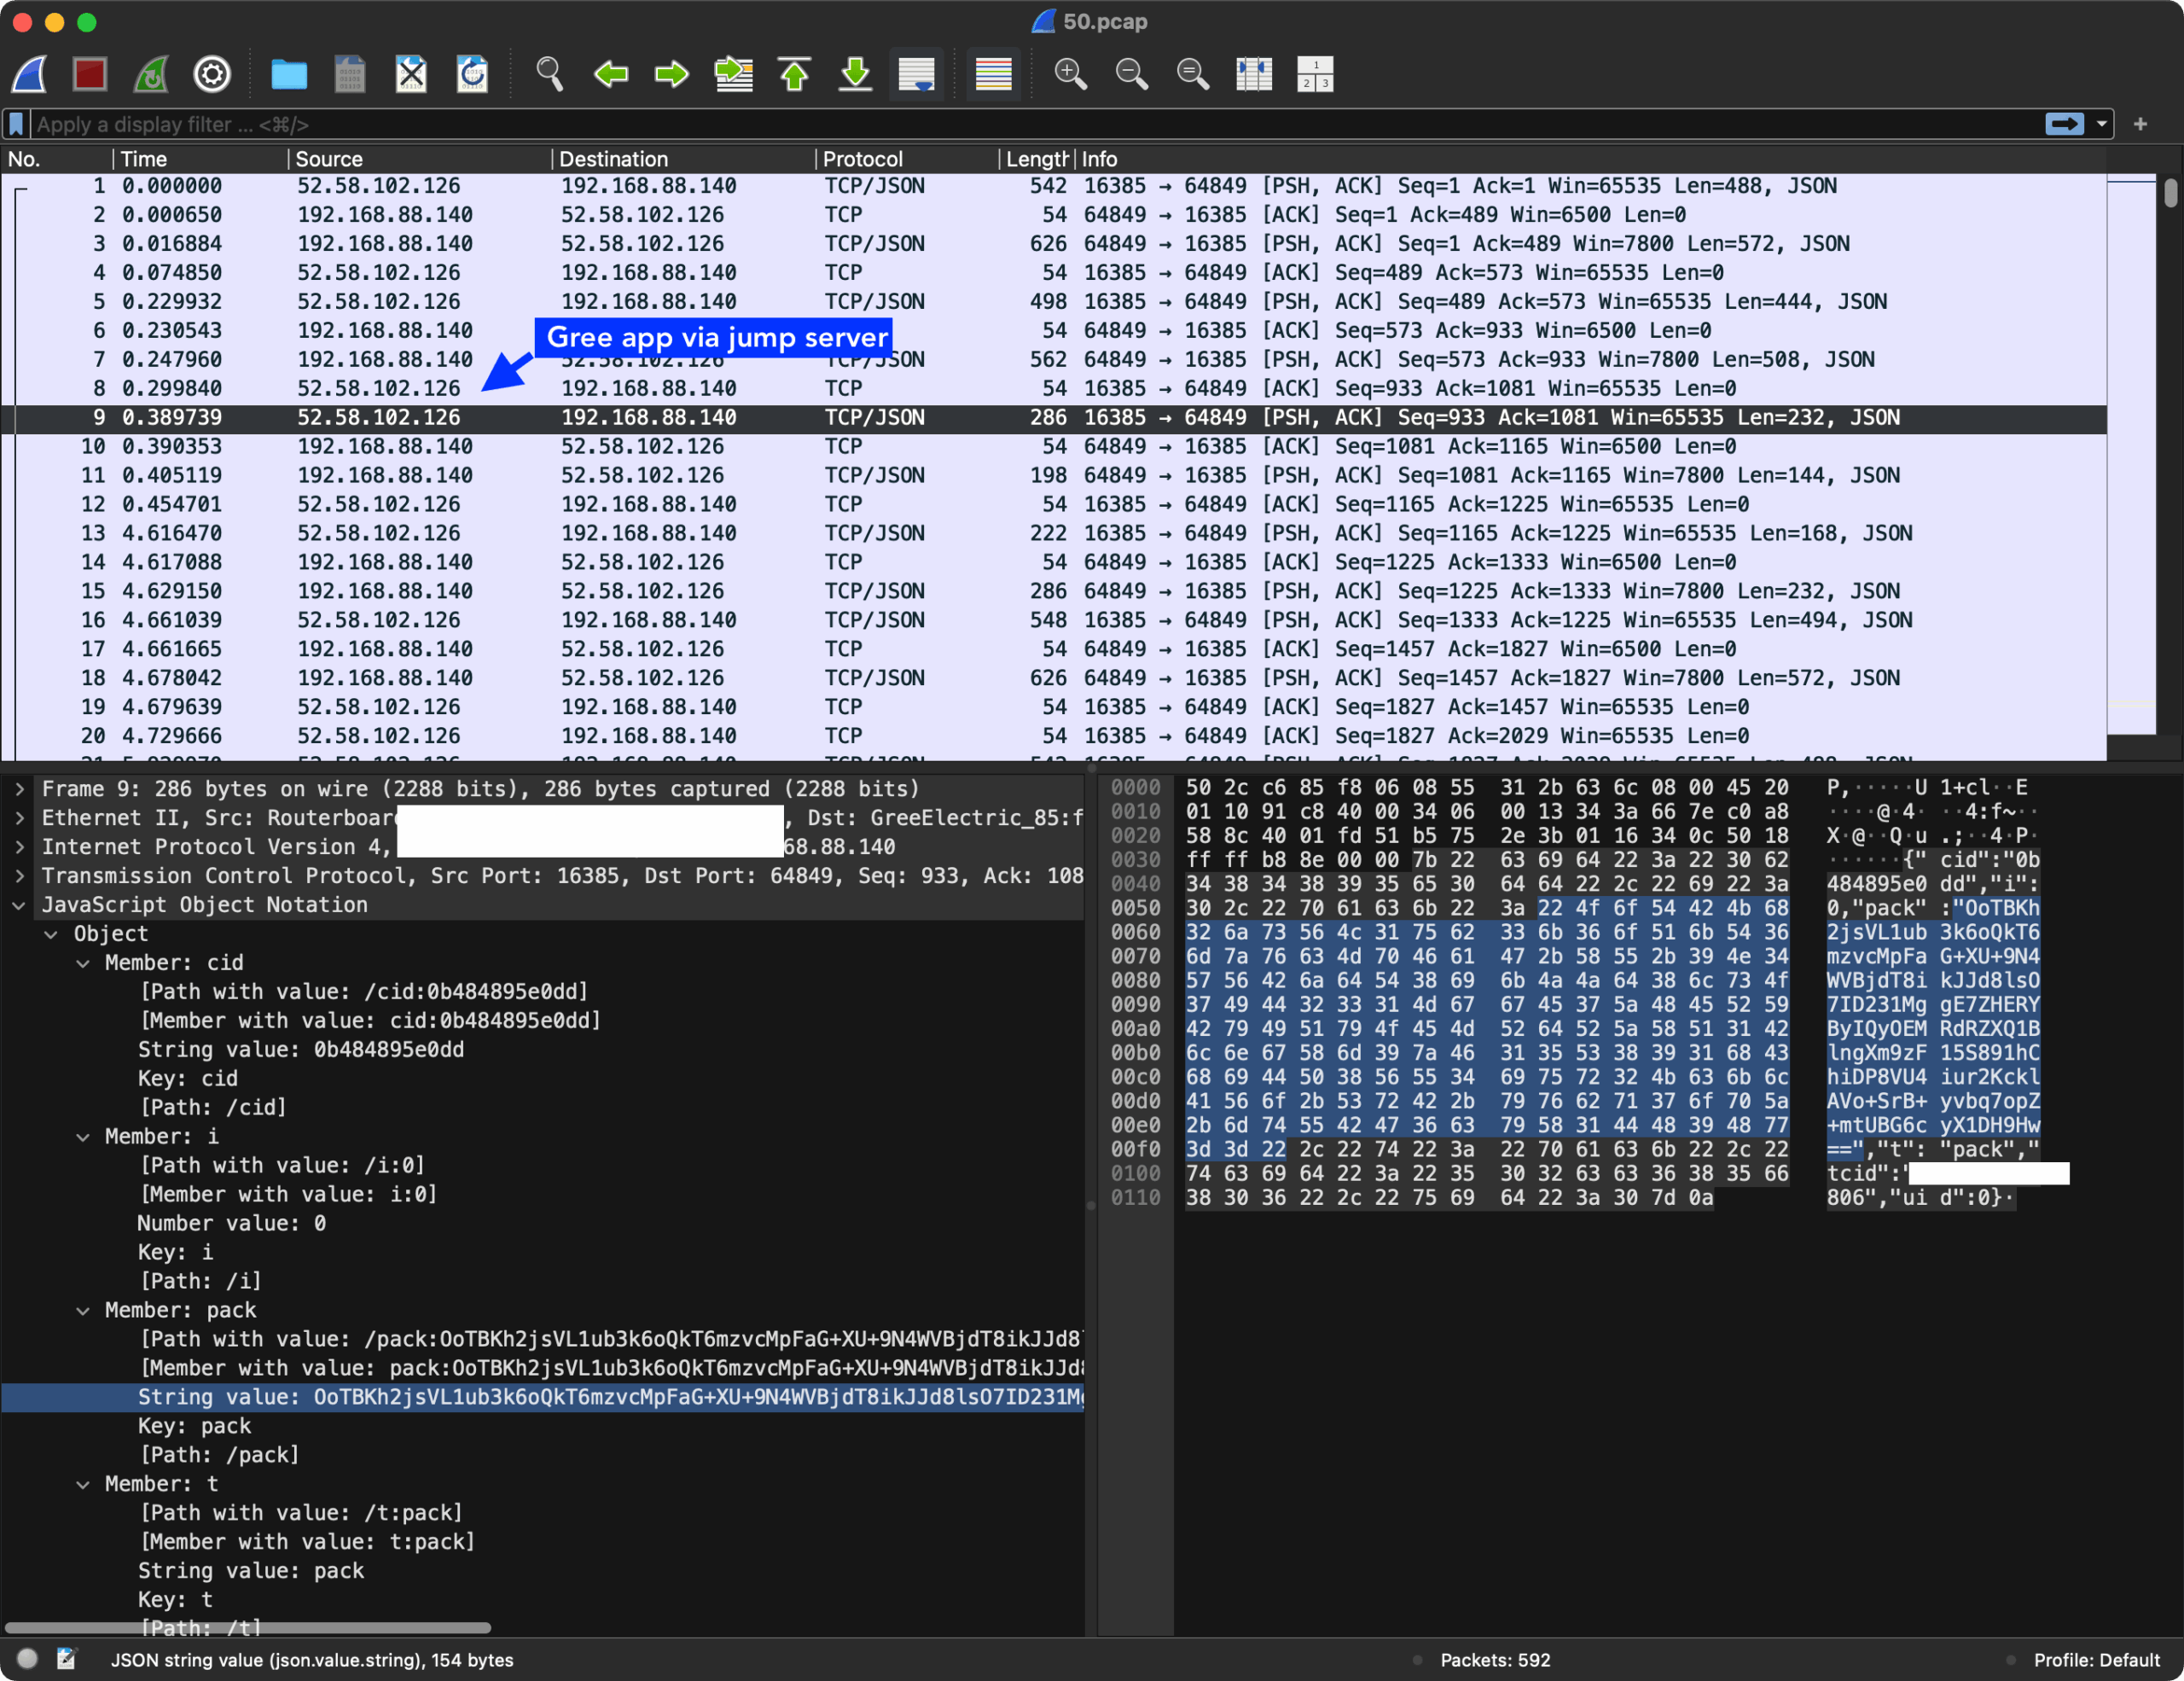The image size is (2184, 1681).
Task: Click expert info circle in status bar
Action: 28,1659
